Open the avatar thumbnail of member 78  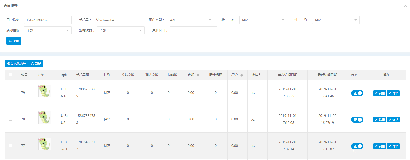pos(45,117)
